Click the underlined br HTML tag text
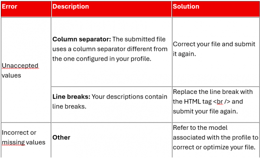 220,102
